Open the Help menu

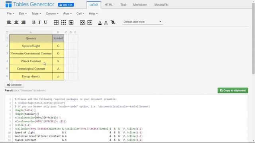93,14
